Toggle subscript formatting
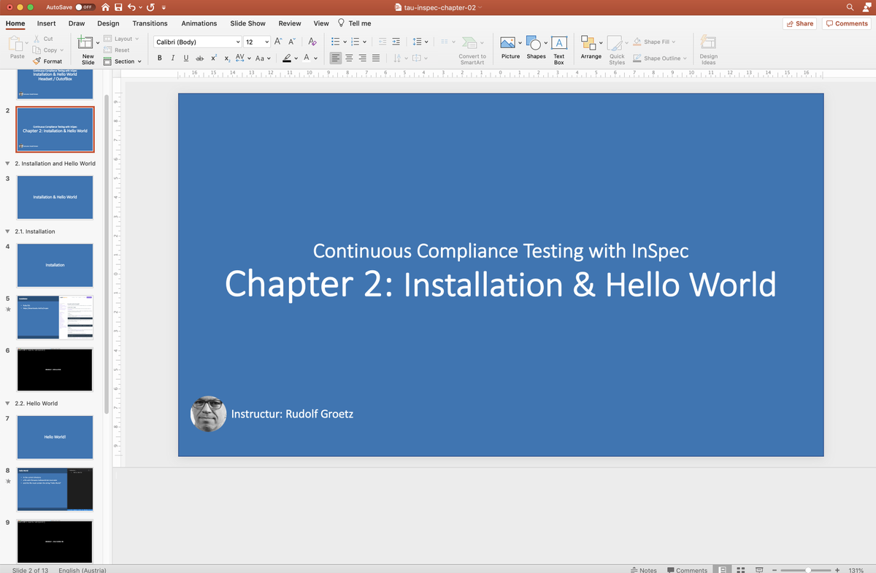This screenshot has height=573, width=876. click(227, 58)
